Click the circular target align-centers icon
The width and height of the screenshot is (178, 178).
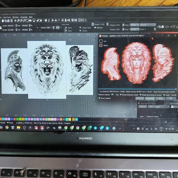(63, 20)
